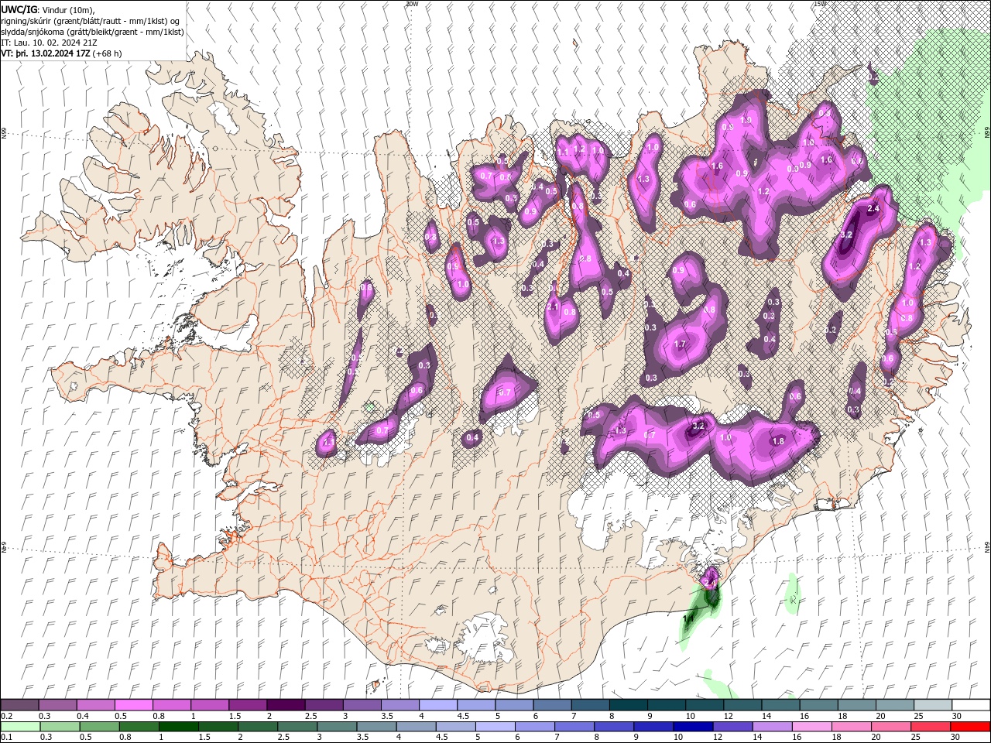Click the '15W' longitude label at top edge
The image size is (991, 743).
tap(820, 4)
